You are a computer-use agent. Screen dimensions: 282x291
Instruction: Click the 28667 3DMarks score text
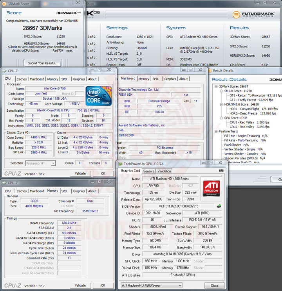[x=43, y=28]
